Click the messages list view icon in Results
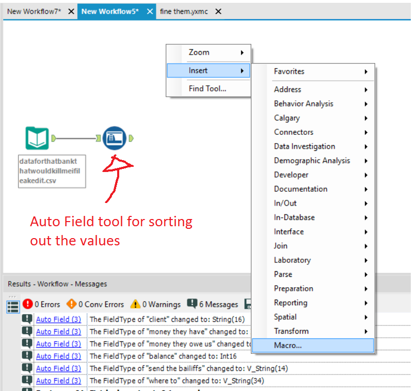The height and width of the screenshot is (391, 417). click(x=13, y=306)
